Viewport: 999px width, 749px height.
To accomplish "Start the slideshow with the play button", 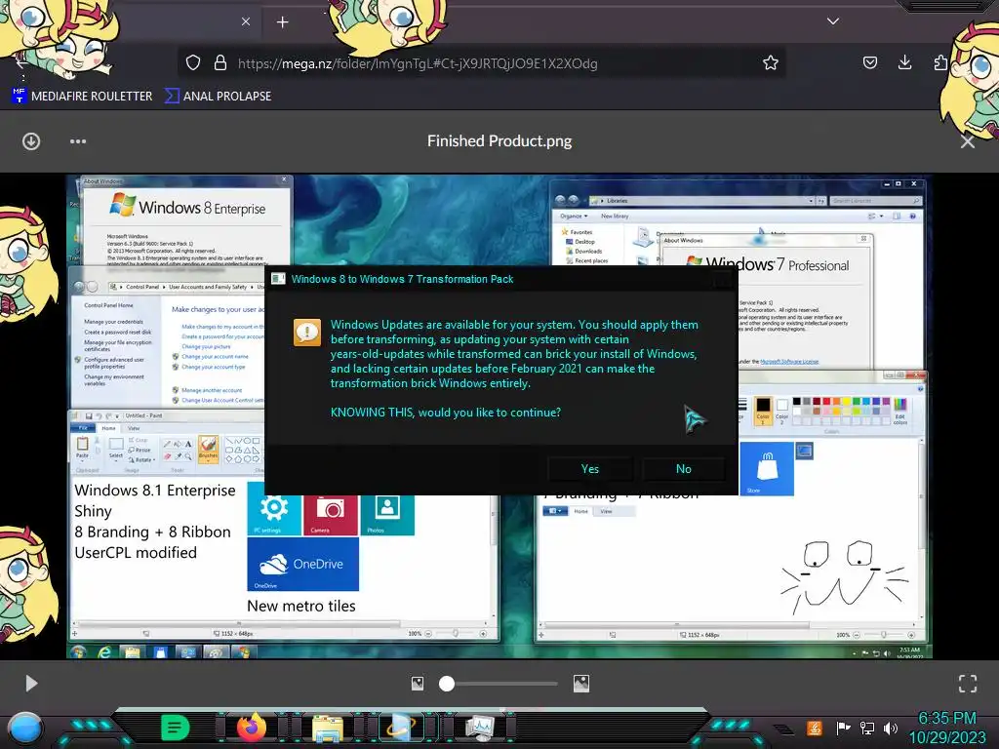I will coord(31,684).
